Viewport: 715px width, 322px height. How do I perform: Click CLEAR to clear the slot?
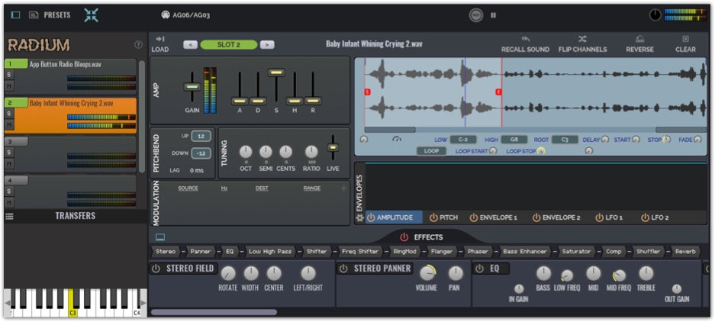tap(685, 44)
